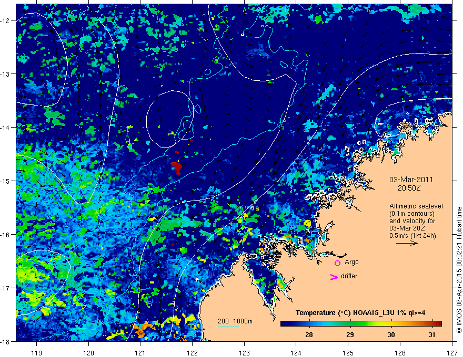
Task: Click the IMOS copyright timestamp text
Action: pos(459,270)
